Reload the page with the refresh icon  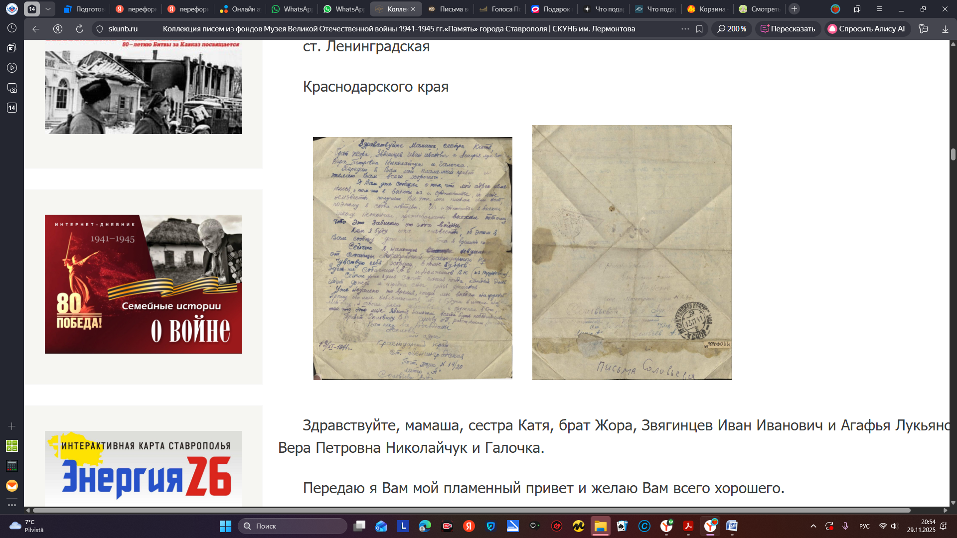pyautogui.click(x=80, y=29)
